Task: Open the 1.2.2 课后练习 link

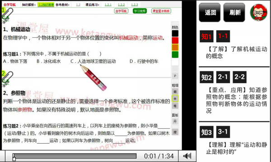Action: 121,4
